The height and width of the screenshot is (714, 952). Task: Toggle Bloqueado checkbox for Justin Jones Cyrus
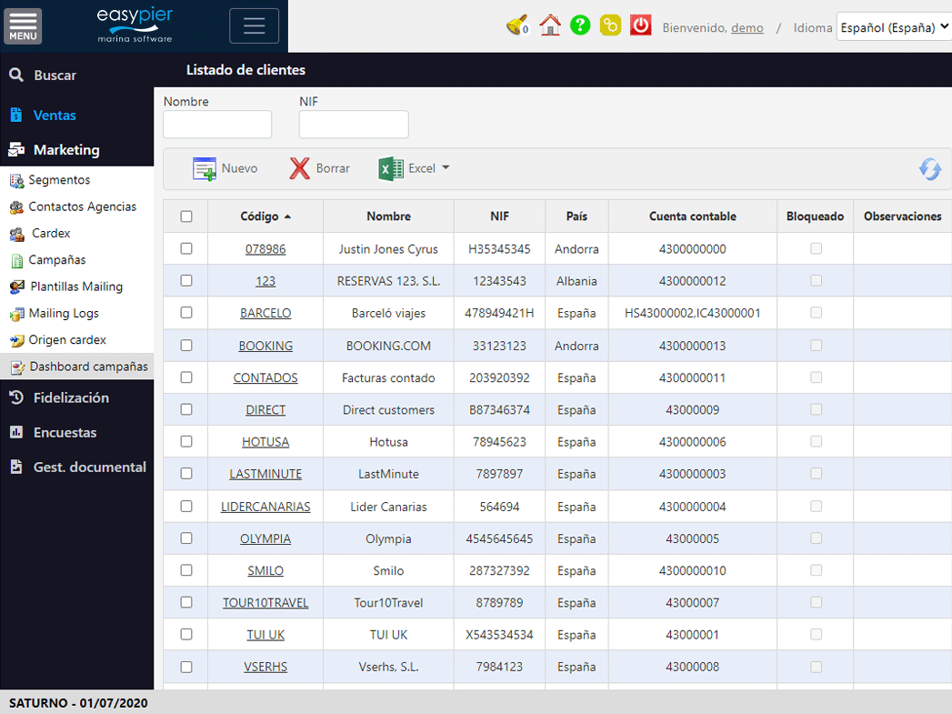(816, 248)
